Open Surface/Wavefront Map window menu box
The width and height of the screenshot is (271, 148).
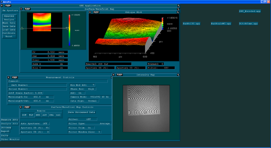pos(21,9)
